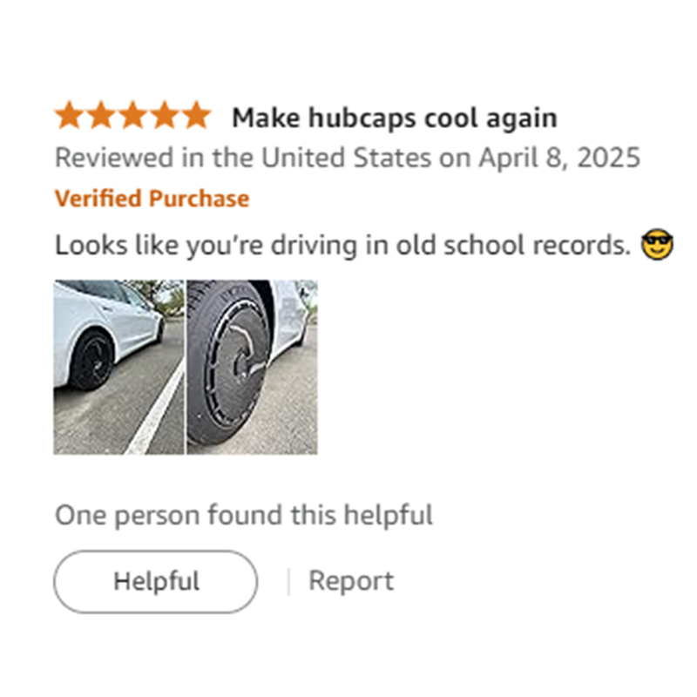Click the 'Verified Purchase' label
Image resolution: width=697 pixels, height=697 pixels.
point(152,199)
